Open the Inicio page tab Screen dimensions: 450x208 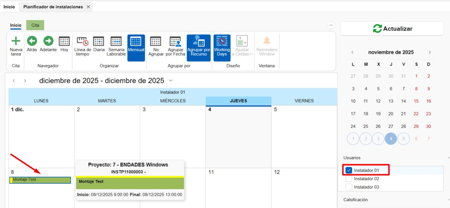pos(9,6)
